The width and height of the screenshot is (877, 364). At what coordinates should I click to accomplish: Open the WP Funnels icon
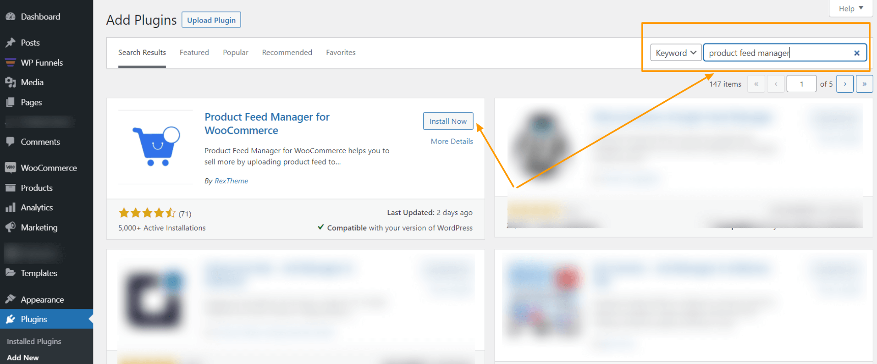point(10,62)
